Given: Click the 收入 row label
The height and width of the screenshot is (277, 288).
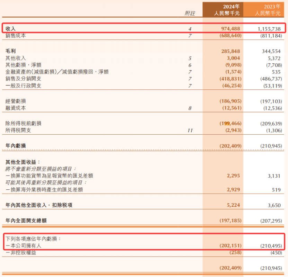Looking at the screenshot, I should (x=11, y=29).
